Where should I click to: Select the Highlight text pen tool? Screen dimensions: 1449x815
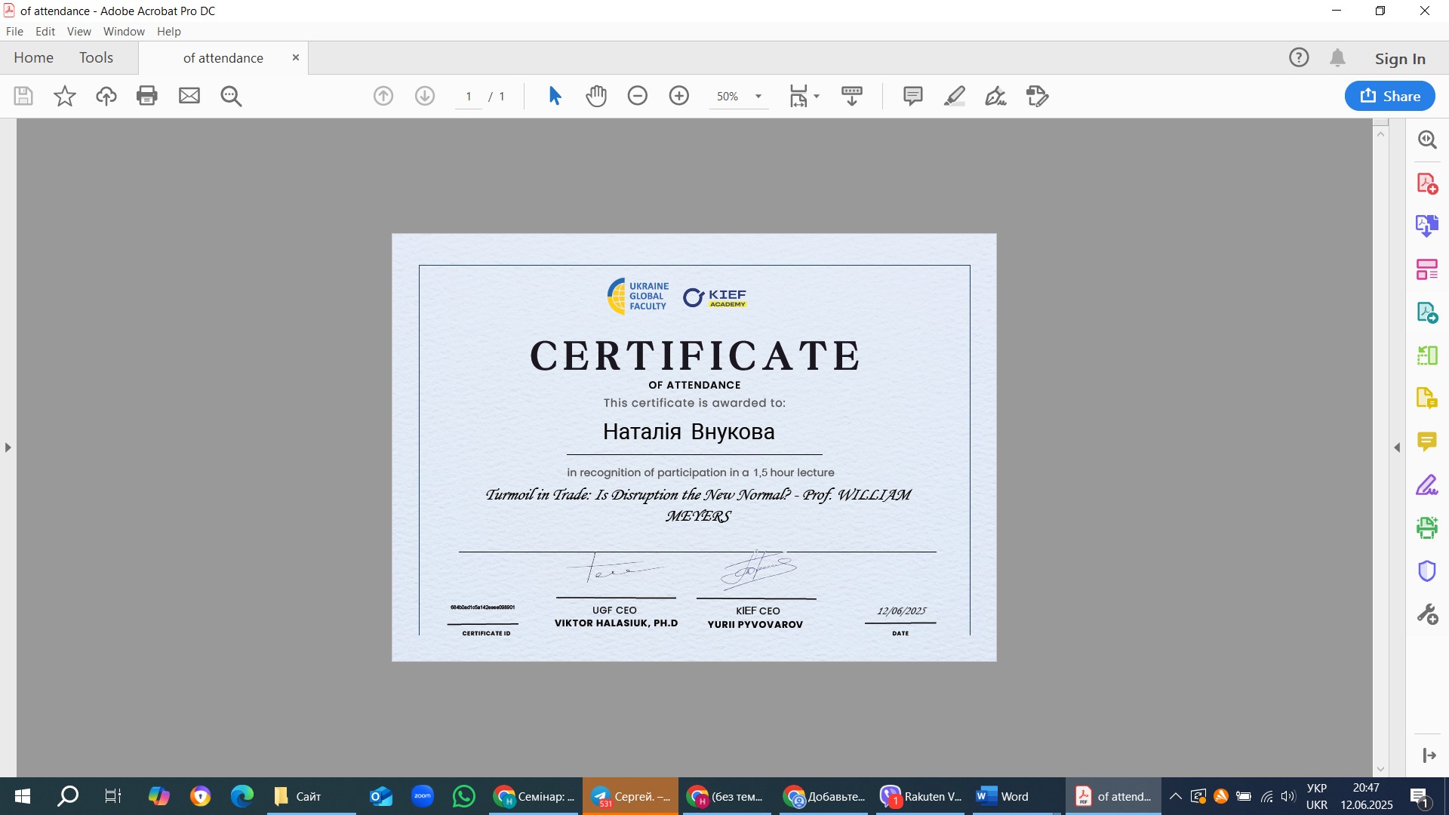click(955, 96)
